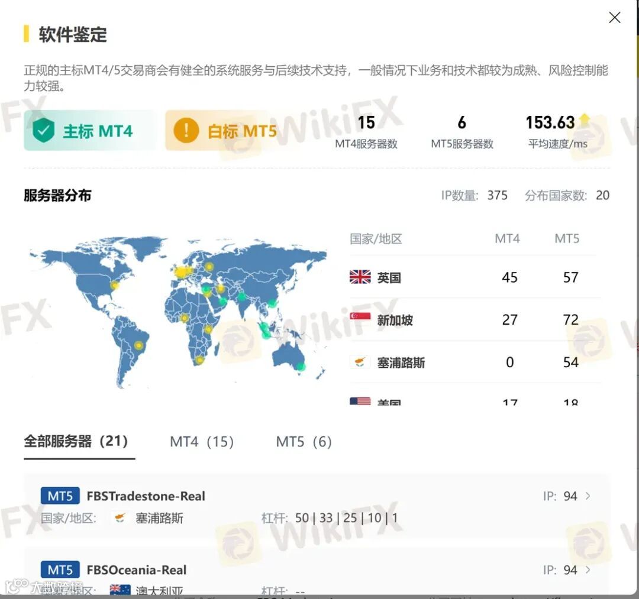This screenshot has width=639, height=599.
Task: Click MT5 tag beside FBSTradestone-Real
Action: click(x=60, y=496)
